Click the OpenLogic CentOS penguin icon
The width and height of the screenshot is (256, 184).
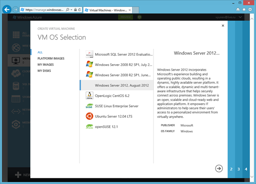[89, 96]
